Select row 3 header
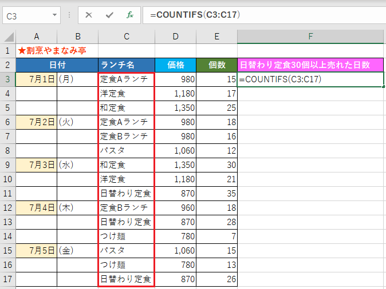 pos(7,79)
